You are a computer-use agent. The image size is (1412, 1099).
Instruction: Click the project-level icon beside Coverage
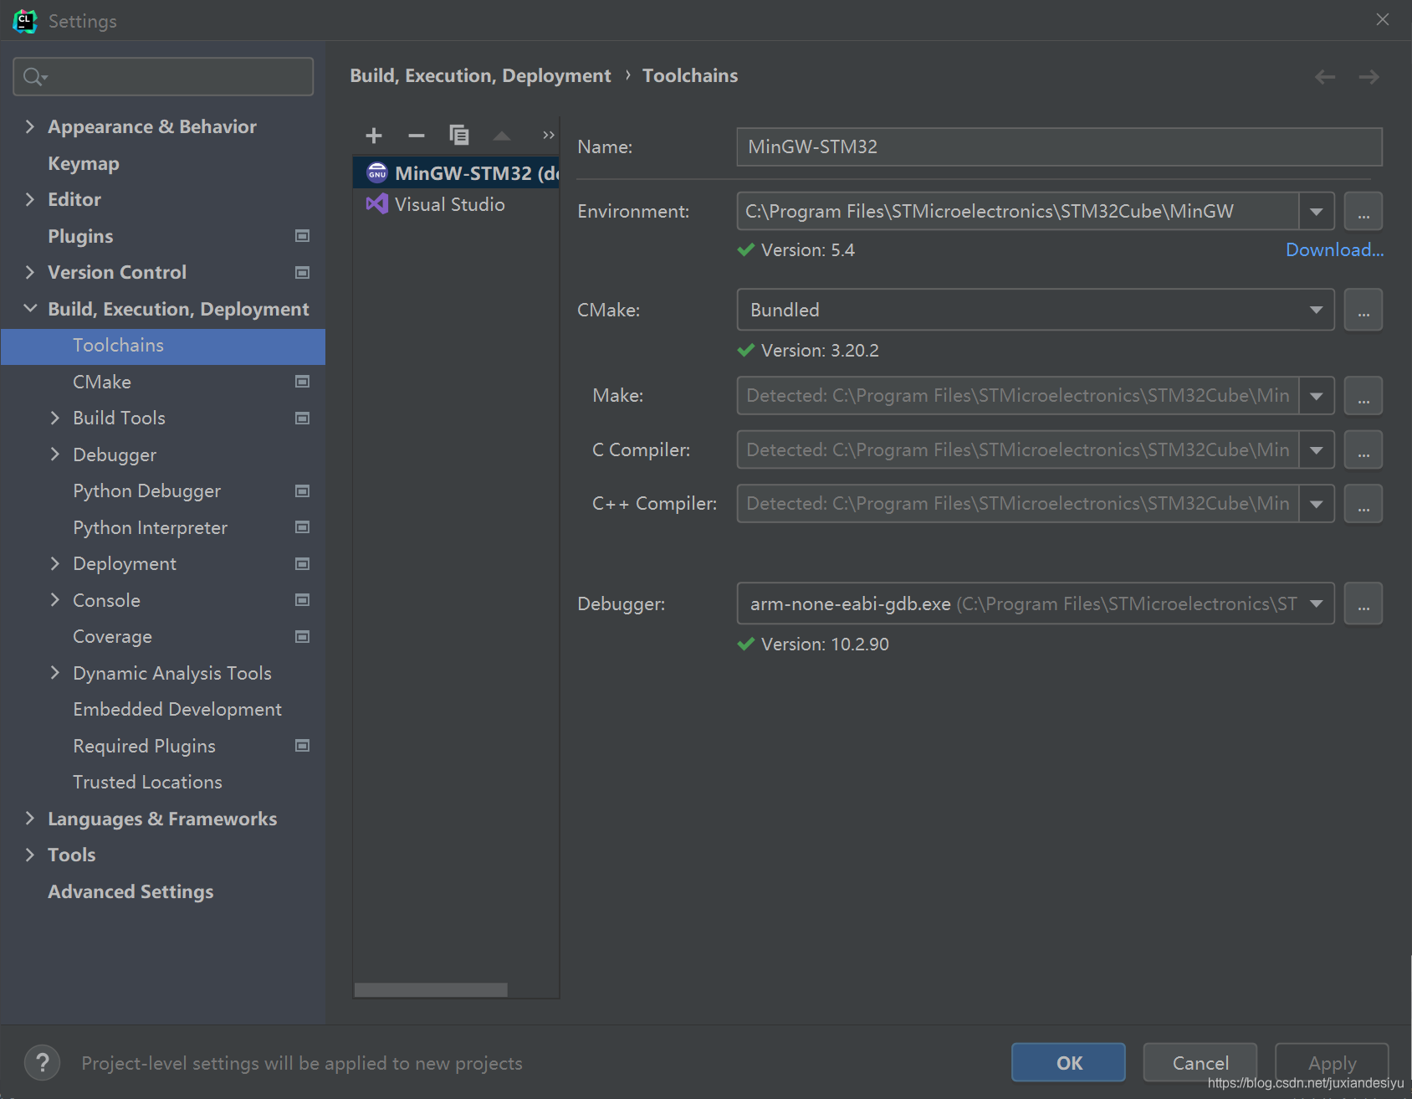click(303, 636)
